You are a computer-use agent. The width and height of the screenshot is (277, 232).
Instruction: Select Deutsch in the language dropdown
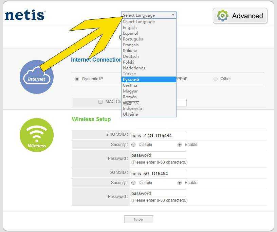(x=131, y=56)
